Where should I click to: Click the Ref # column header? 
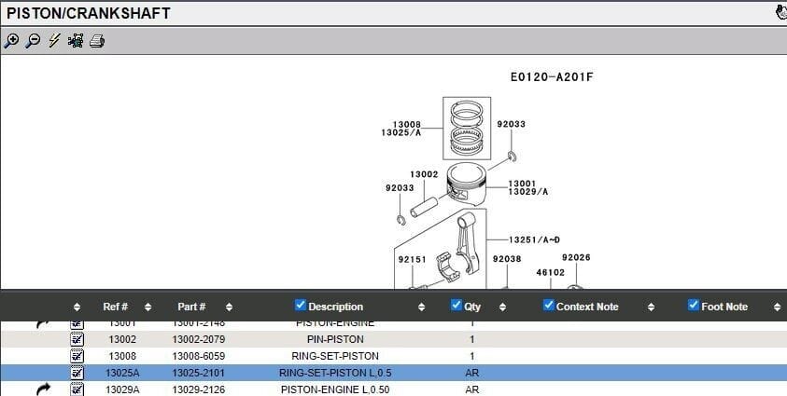[115, 307]
